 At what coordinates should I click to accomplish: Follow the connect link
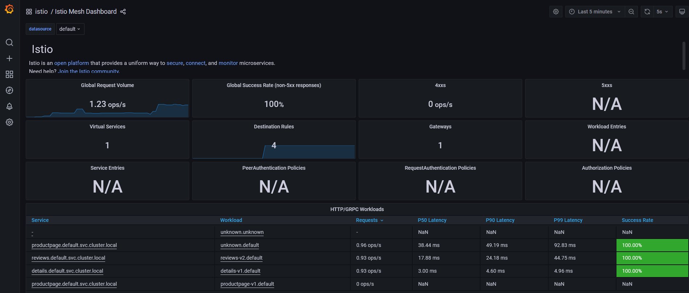click(x=195, y=63)
